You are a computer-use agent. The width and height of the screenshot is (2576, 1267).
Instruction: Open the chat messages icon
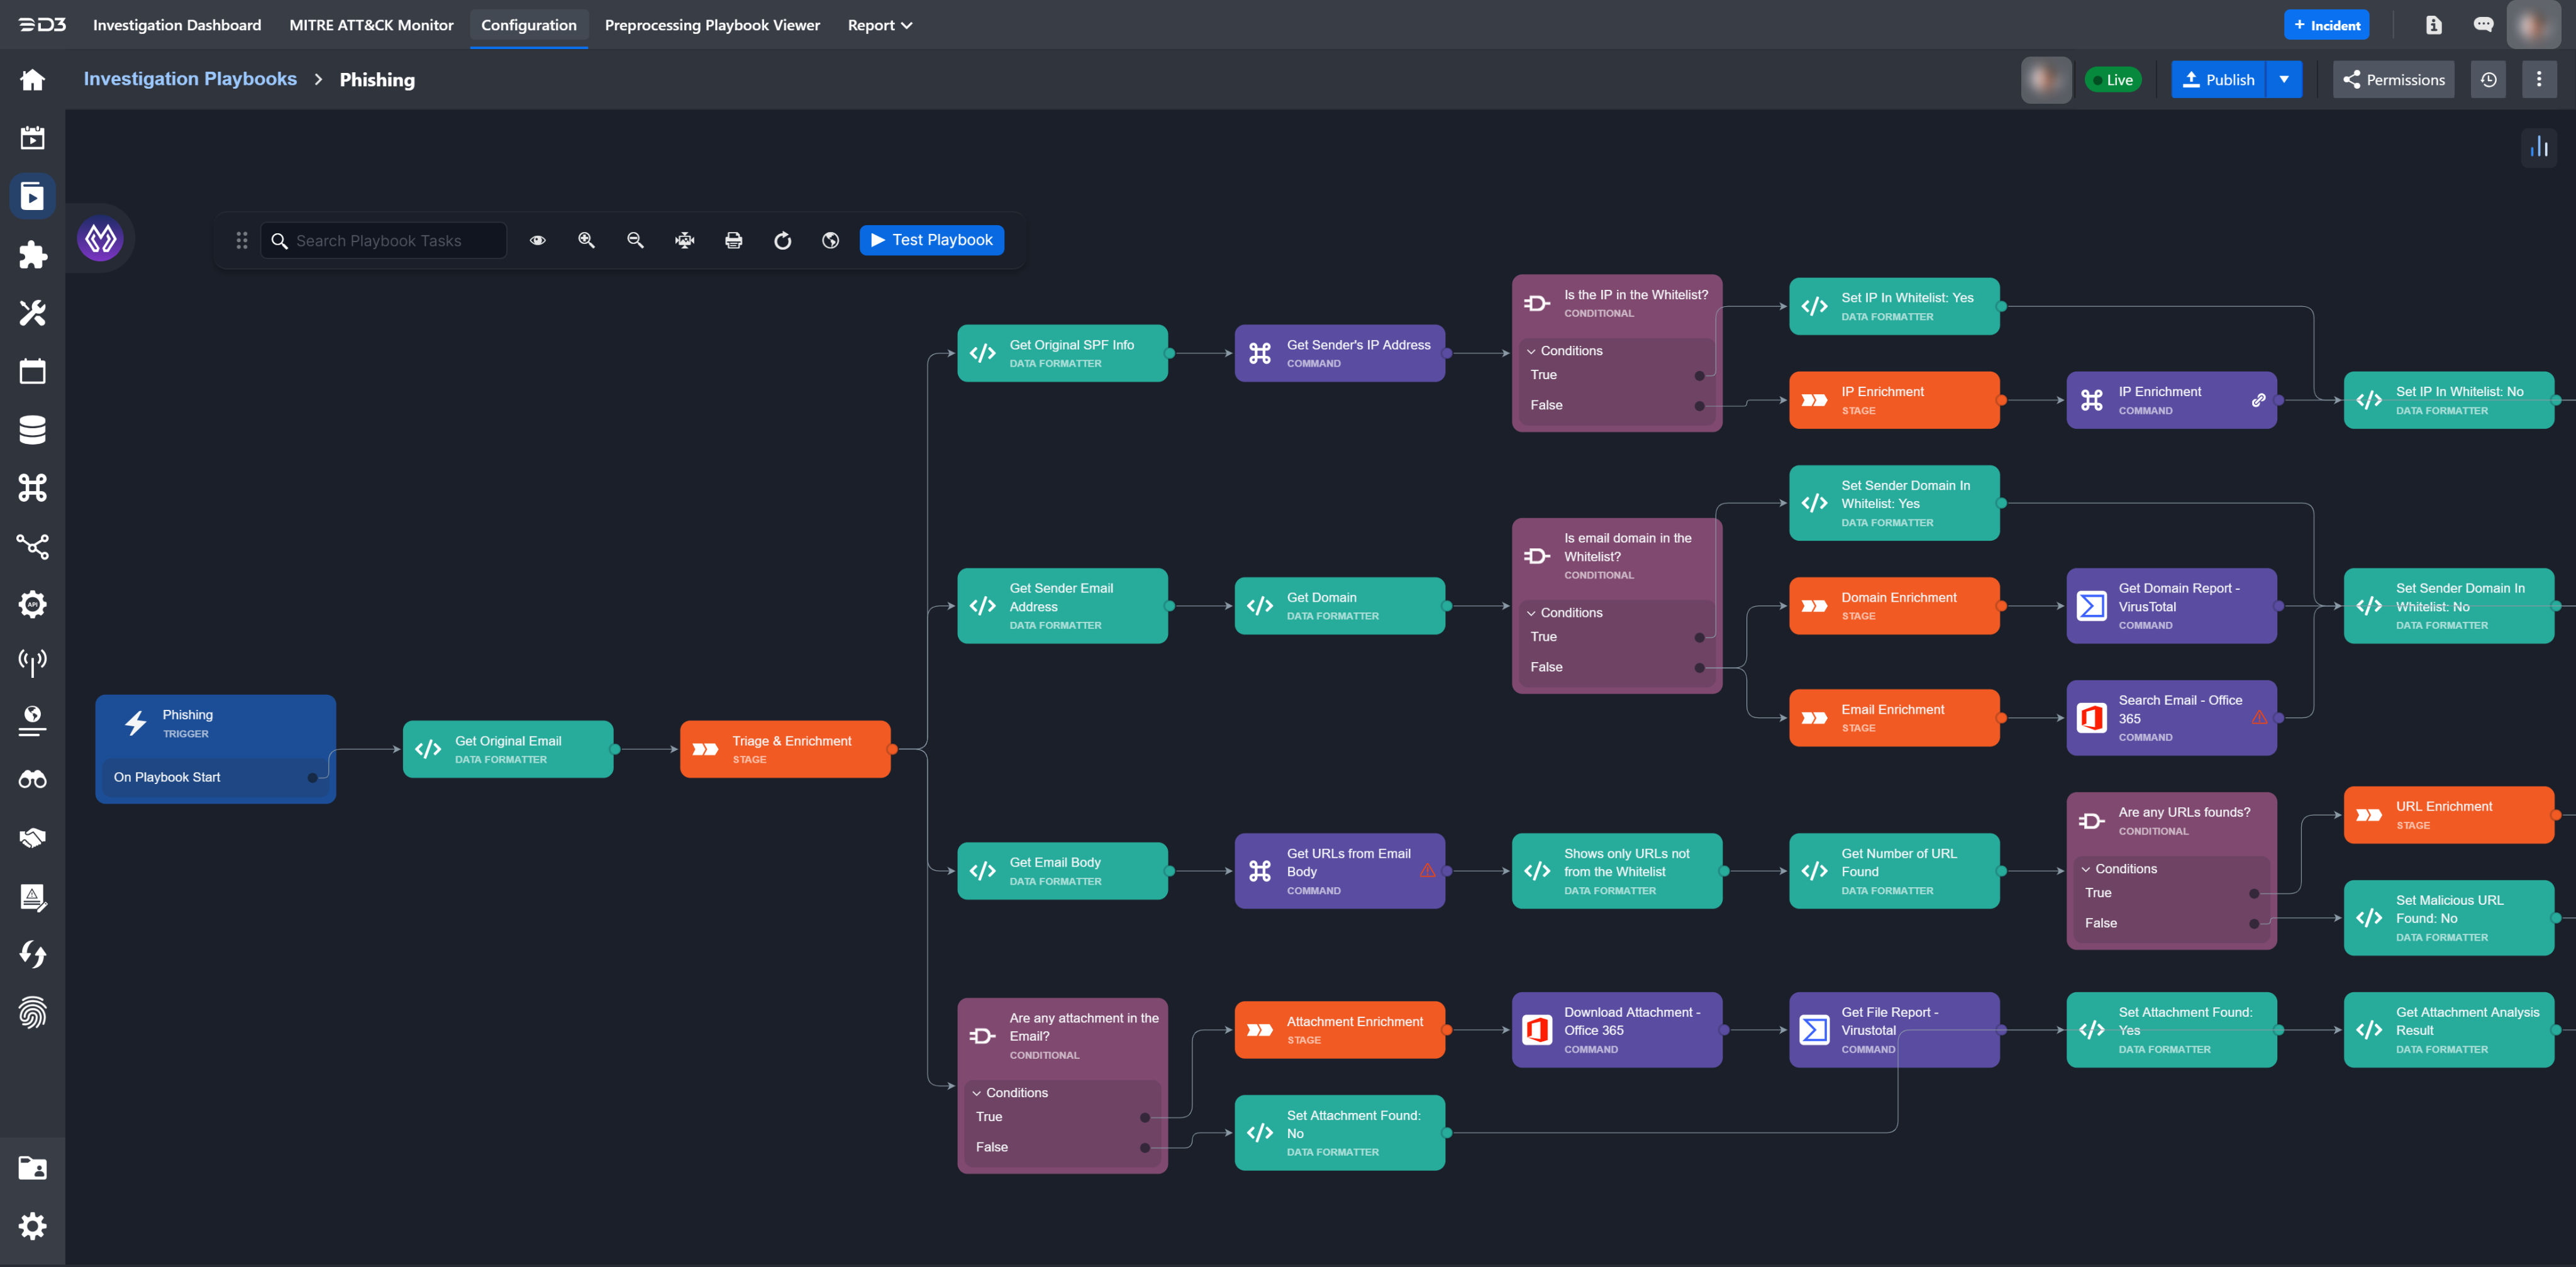point(2483,25)
